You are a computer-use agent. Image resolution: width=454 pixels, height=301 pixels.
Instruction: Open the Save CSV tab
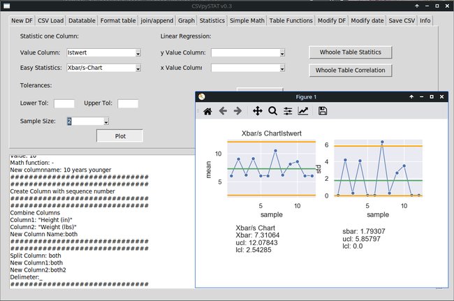coord(402,20)
